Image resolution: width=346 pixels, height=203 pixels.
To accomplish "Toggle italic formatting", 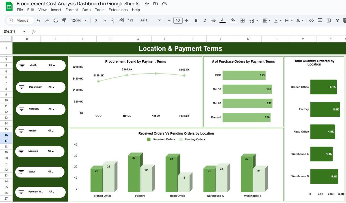I will pyautogui.click(x=205, y=20).
